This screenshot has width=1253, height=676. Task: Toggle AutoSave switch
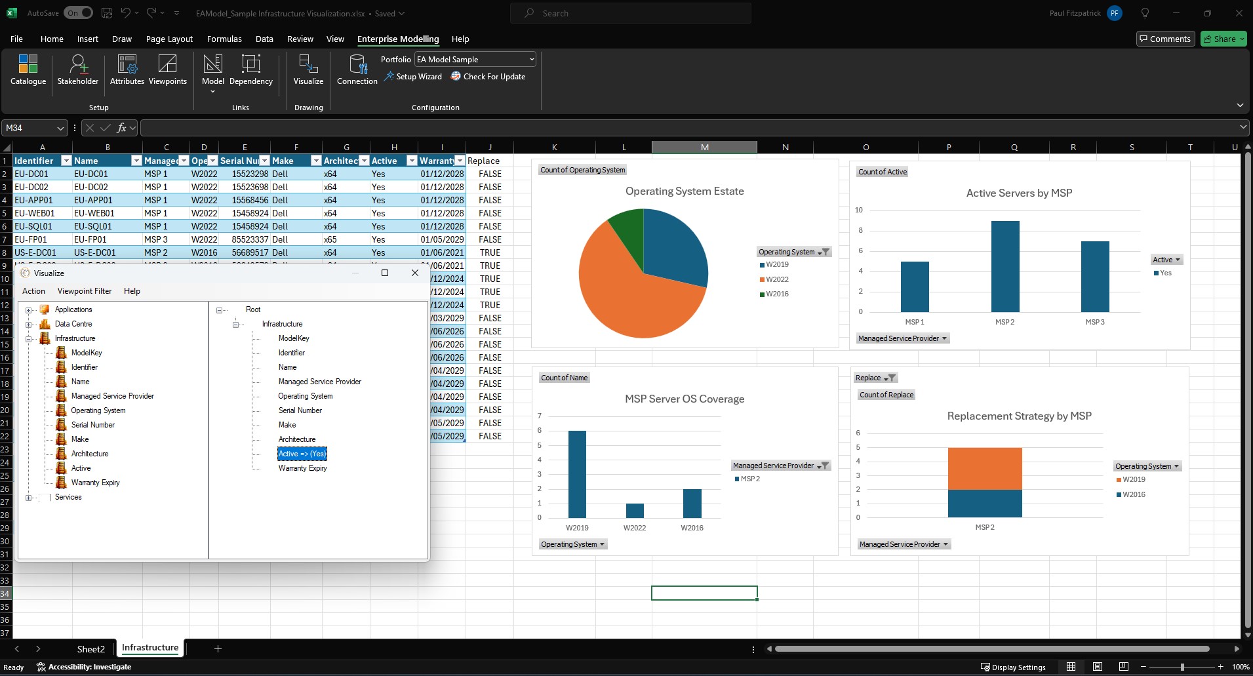coord(79,13)
